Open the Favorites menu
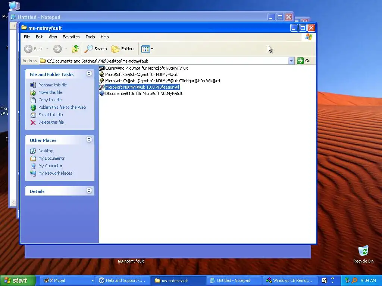 click(x=71, y=37)
